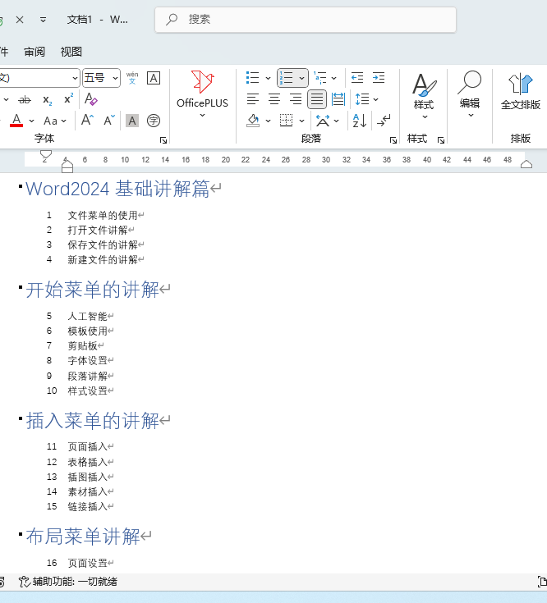This screenshot has width=547, height=603.
Task: Click the line spacing icon
Action: point(362,99)
